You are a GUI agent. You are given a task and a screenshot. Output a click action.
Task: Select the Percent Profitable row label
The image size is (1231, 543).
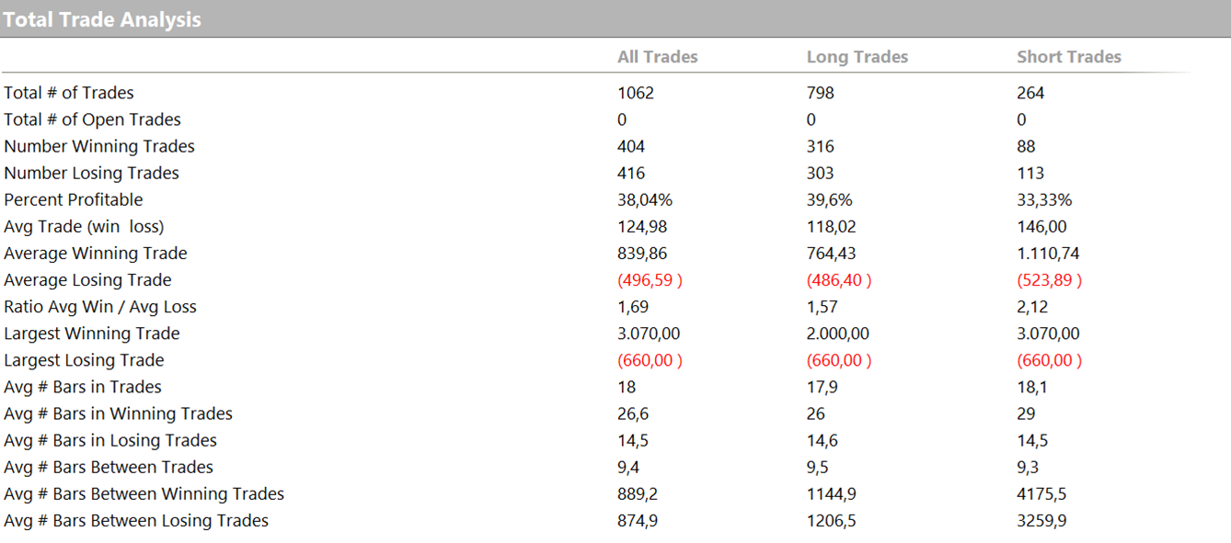[x=74, y=199]
